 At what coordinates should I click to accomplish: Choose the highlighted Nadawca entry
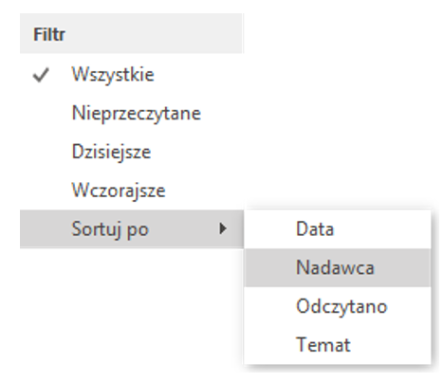coord(338,267)
